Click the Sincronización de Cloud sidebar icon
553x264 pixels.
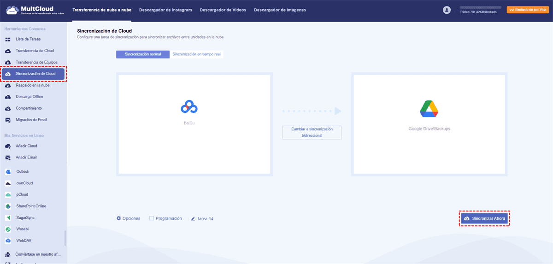pyautogui.click(x=8, y=74)
